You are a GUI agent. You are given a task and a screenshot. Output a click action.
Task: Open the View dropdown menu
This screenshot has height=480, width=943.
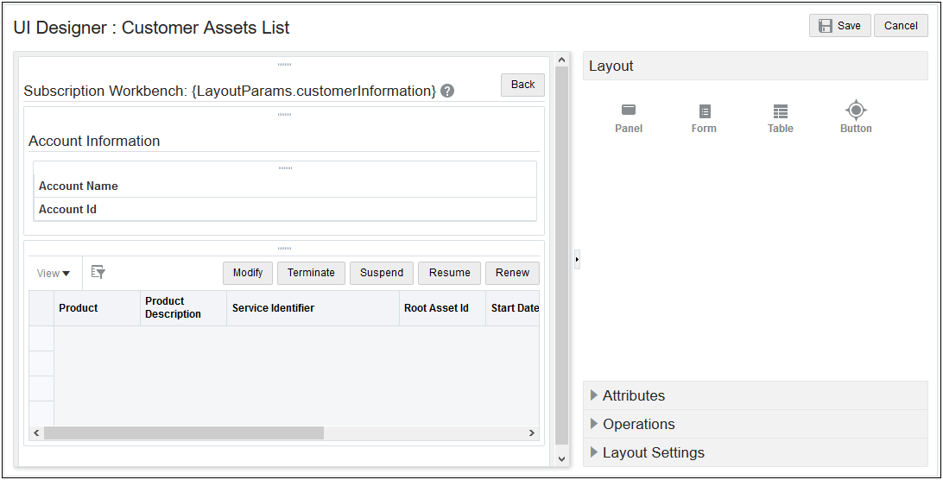click(x=54, y=274)
